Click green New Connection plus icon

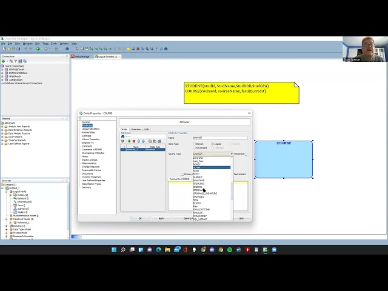point(3,61)
